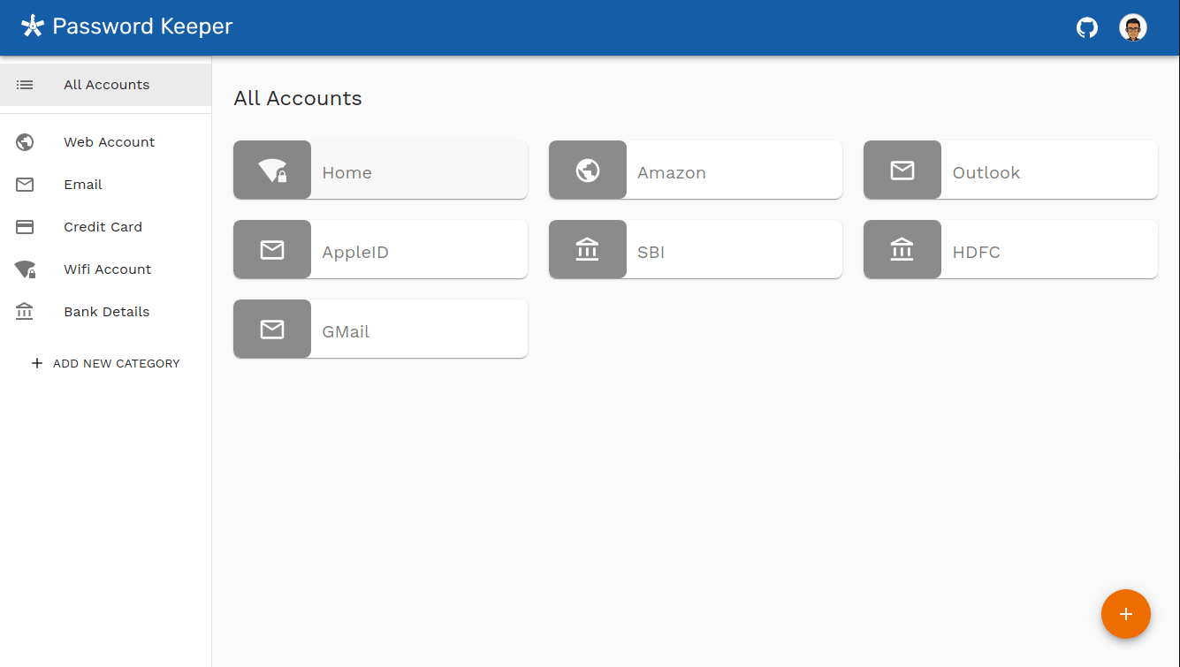Click the bank icon on the HDFC card

click(902, 249)
